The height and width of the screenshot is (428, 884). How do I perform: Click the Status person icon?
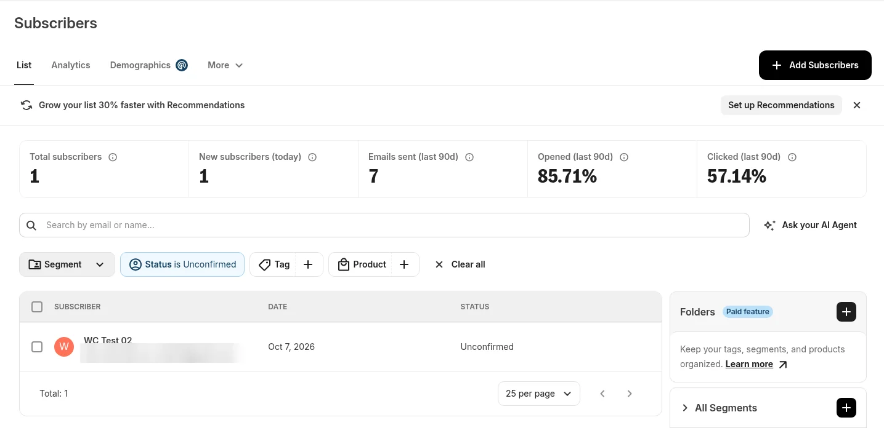pyautogui.click(x=136, y=264)
